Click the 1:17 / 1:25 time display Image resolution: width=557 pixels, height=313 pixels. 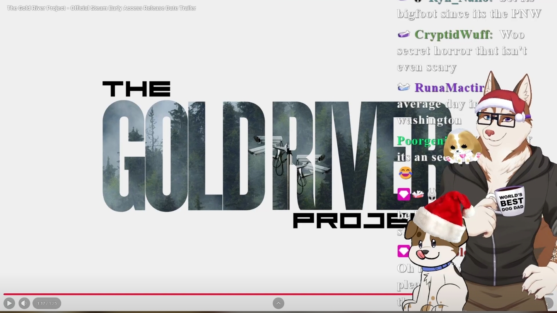point(47,303)
